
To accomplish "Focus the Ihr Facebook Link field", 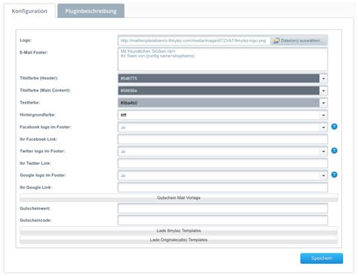I will pos(223,139).
